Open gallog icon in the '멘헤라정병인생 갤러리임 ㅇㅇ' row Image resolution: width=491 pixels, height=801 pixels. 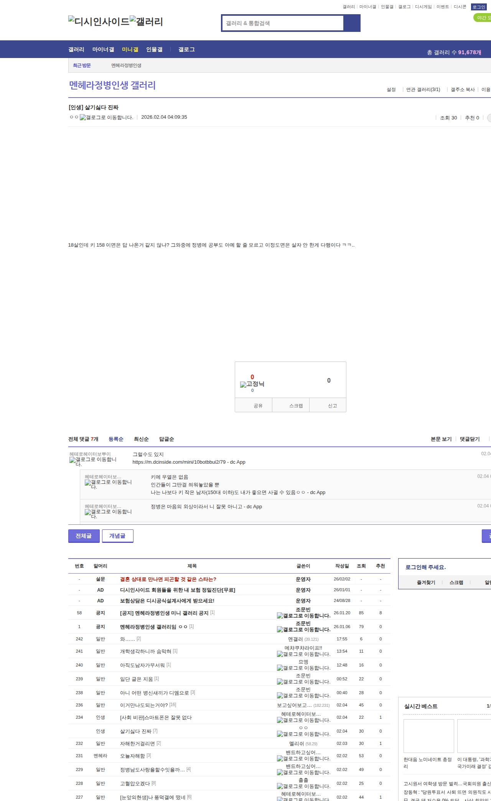click(x=303, y=630)
